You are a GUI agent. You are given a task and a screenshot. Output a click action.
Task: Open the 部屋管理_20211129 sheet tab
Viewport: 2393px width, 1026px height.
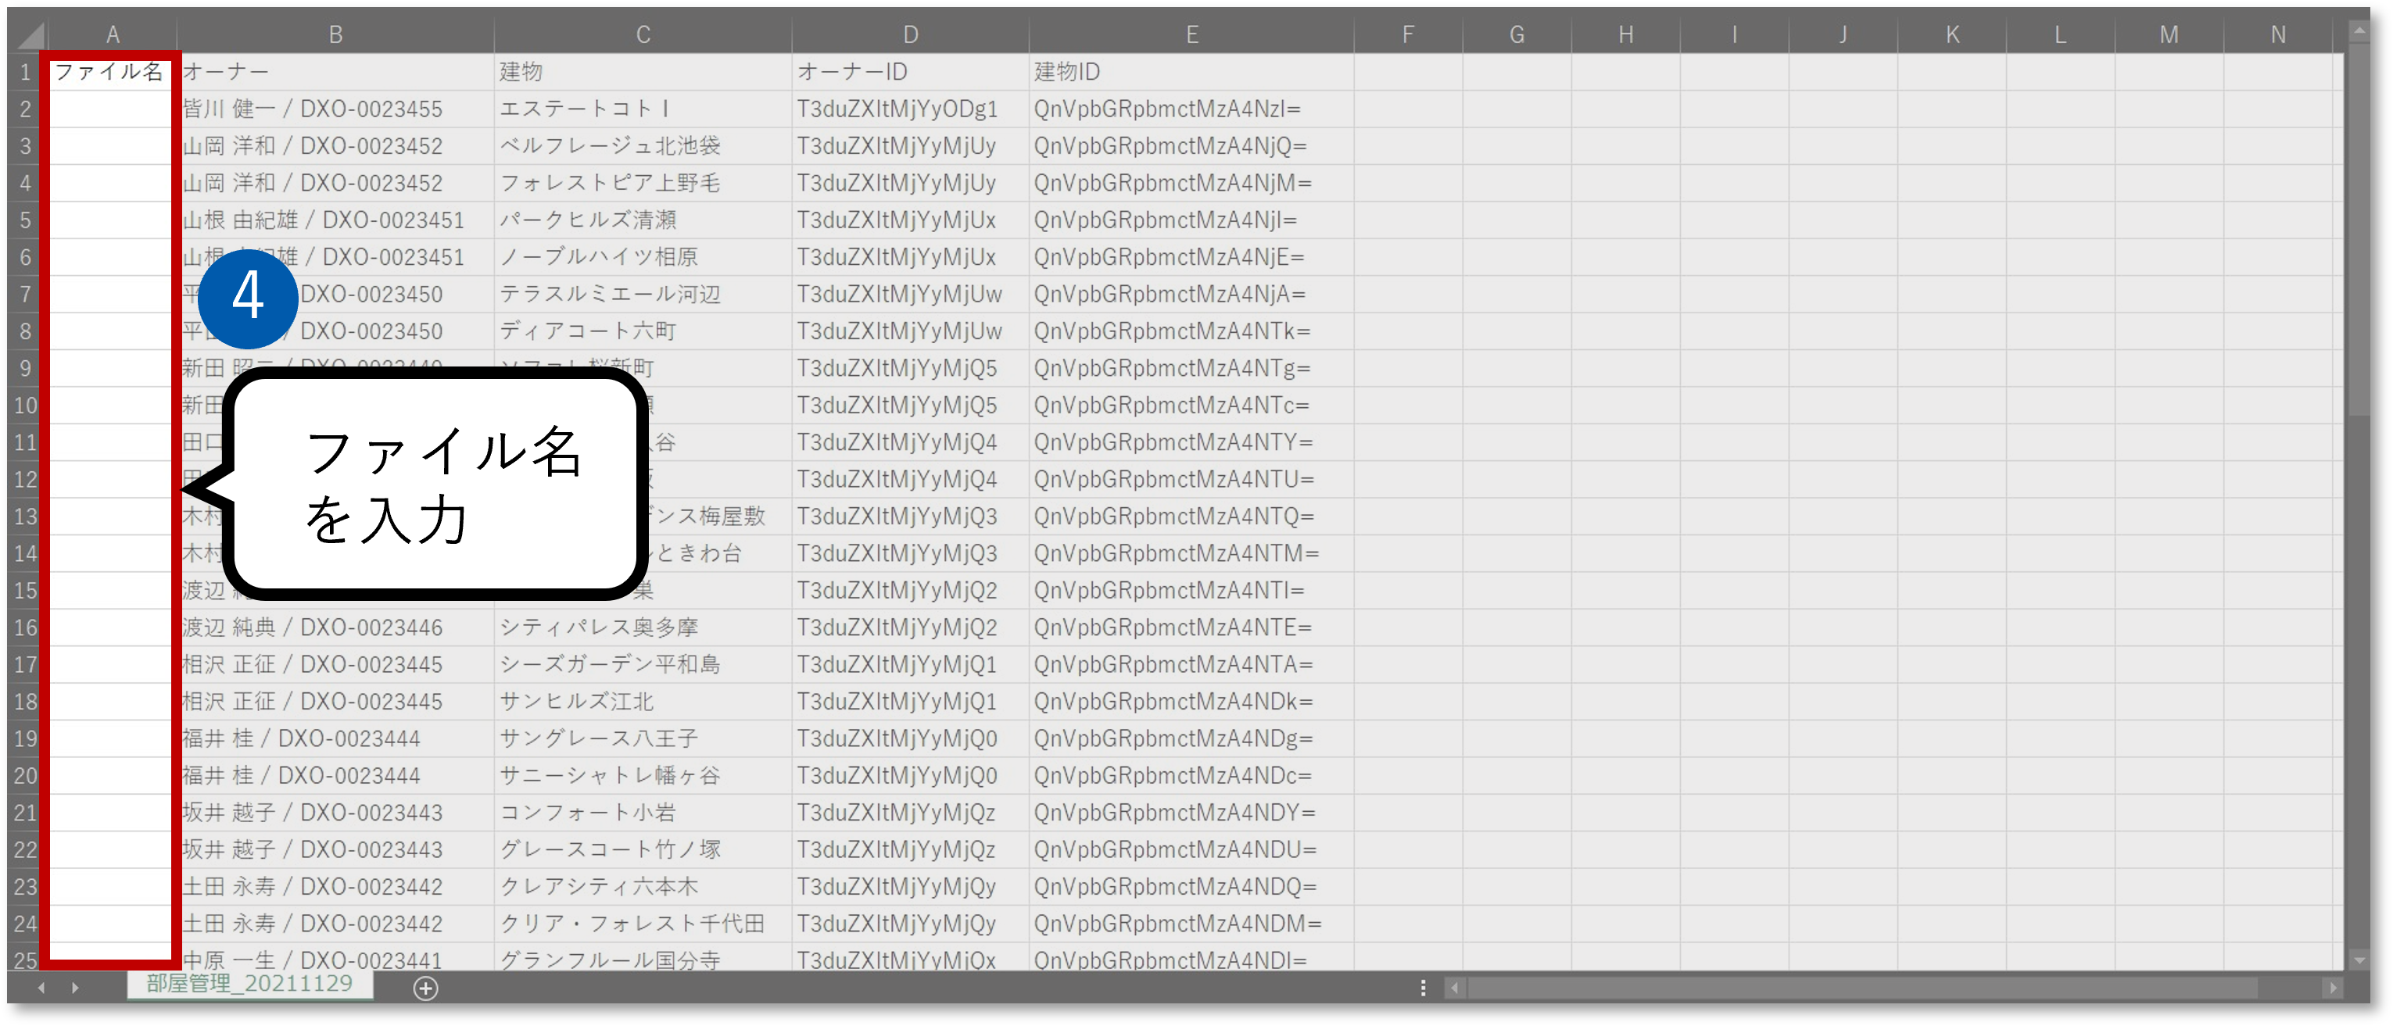(x=249, y=985)
